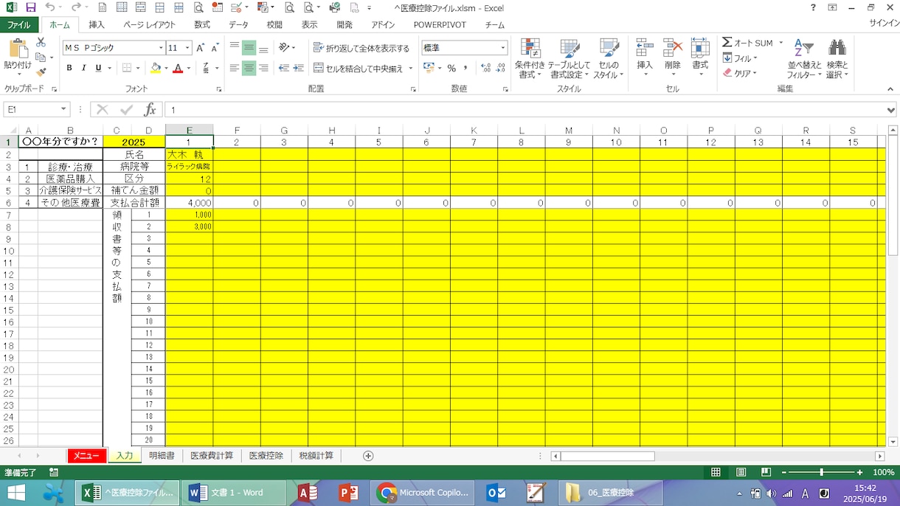900x506 pixels.
Task: Open the font size dropdown
Action: 188,48
